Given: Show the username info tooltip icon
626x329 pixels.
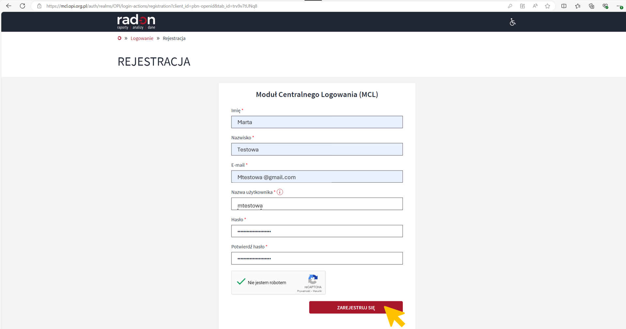Looking at the screenshot, I should click(x=280, y=192).
